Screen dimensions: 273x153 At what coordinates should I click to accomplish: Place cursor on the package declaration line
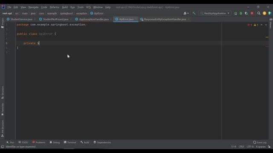tap(52, 25)
